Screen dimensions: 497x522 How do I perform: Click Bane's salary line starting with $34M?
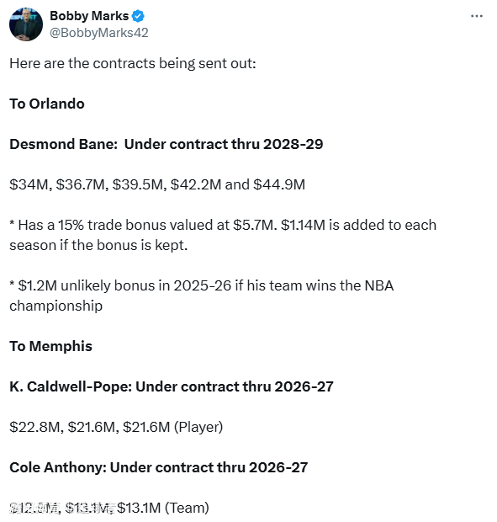157,184
